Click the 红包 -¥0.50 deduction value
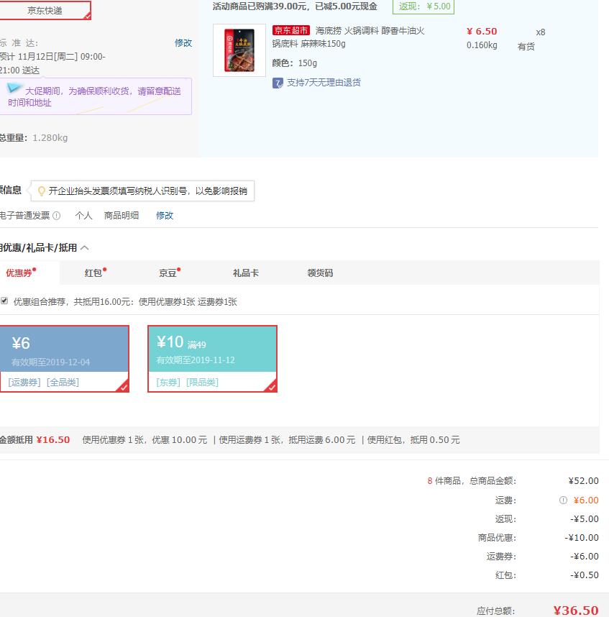Image resolution: width=609 pixels, height=617 pixels. coord(585,575)
